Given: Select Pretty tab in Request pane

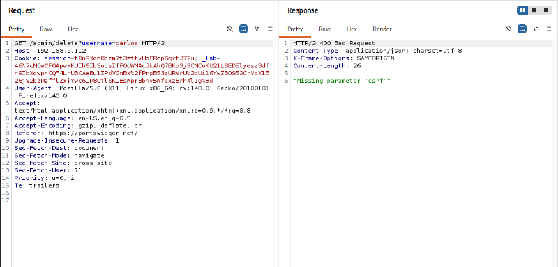Looking at the screenshot, I should click(16, 29).
